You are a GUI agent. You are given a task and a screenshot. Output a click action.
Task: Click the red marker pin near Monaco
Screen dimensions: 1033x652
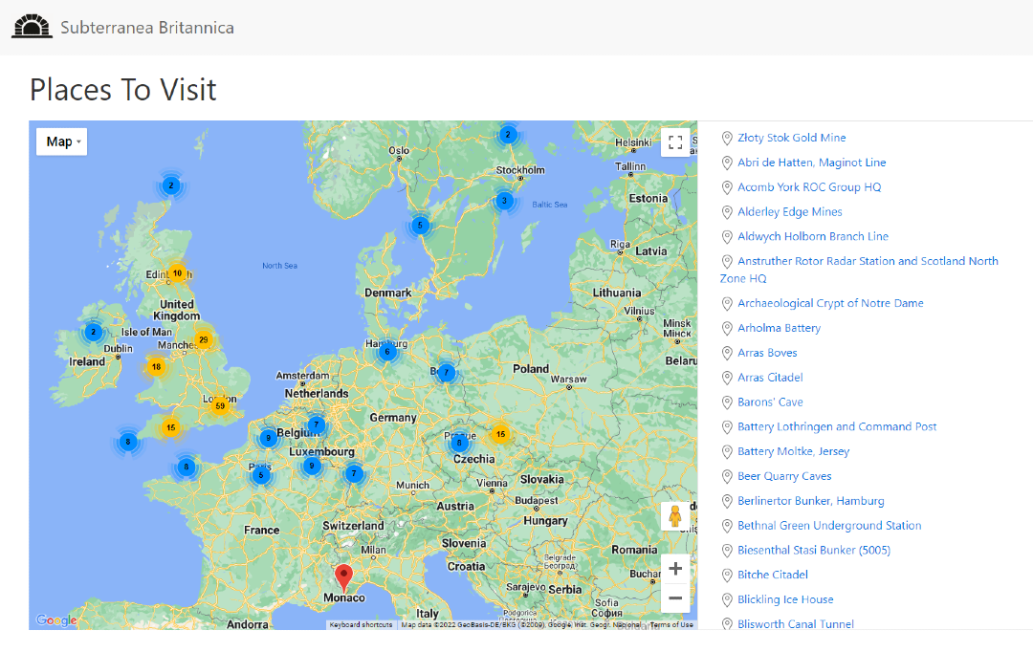(x=344, y=576)
